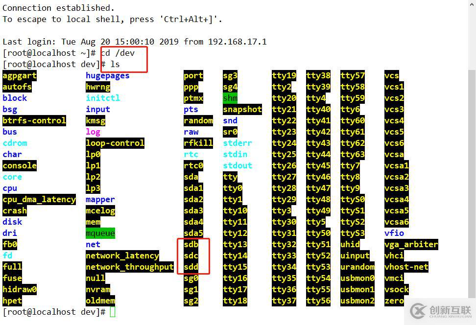Click the 'uinput' entry
The width and height of the screenshot is (476, 325).
355,256
